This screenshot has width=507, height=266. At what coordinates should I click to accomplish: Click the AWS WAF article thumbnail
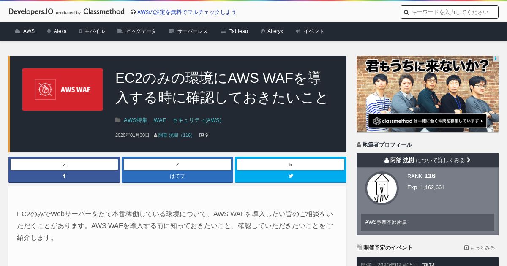(x=63, y=90)
